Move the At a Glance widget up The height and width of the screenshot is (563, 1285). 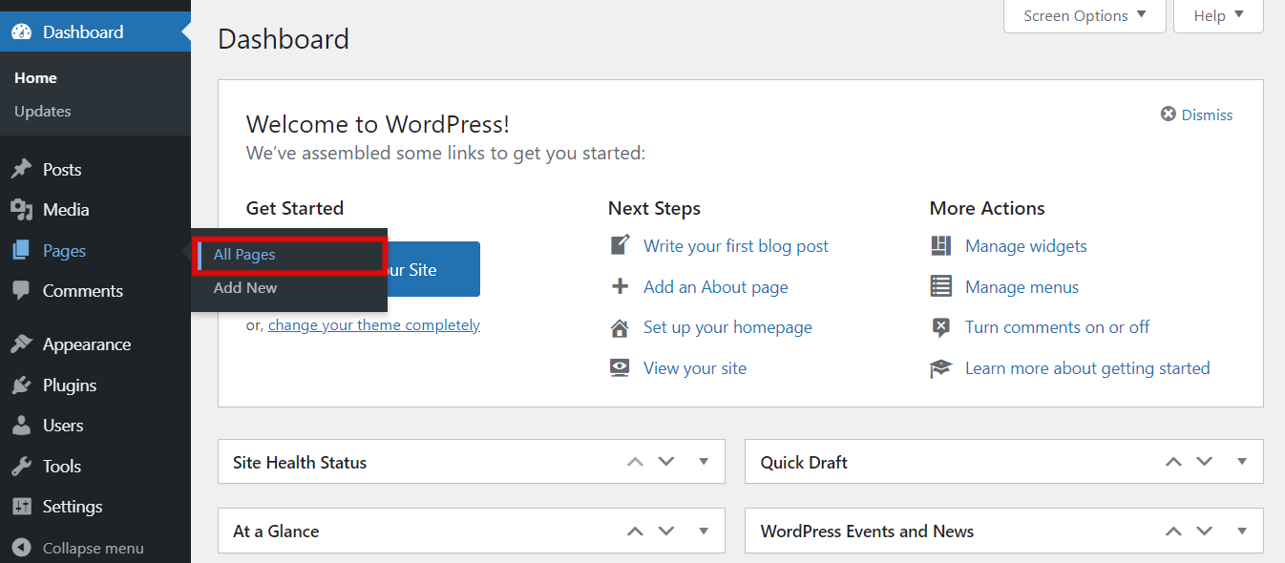[x=635, y=531]
